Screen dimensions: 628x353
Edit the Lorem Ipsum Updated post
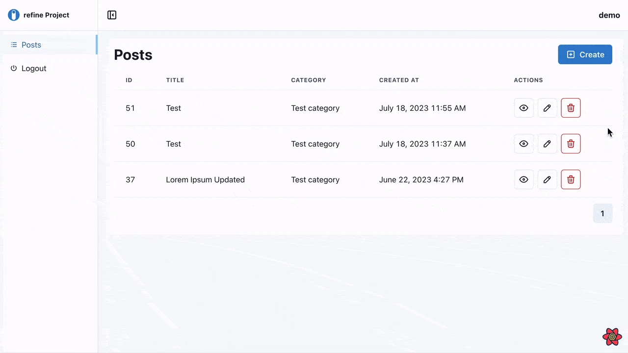547,179
